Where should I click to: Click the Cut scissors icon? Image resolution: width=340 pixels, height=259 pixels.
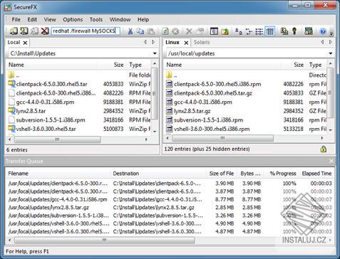coord(130,31)
